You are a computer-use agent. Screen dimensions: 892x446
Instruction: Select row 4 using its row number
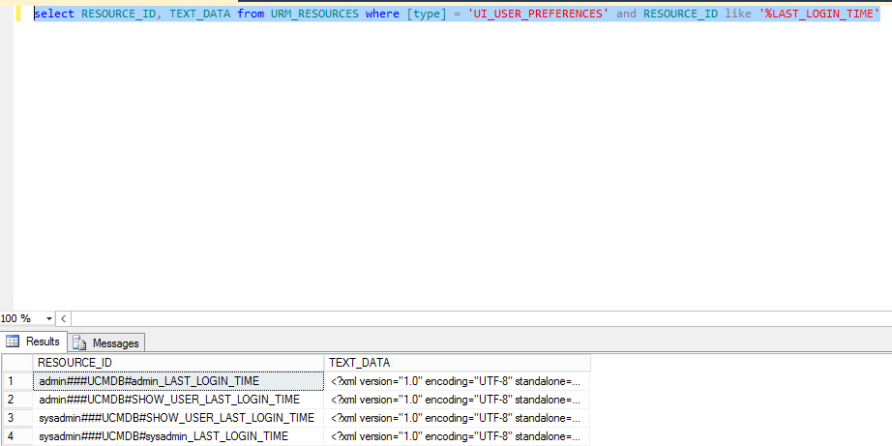(16, 436)
